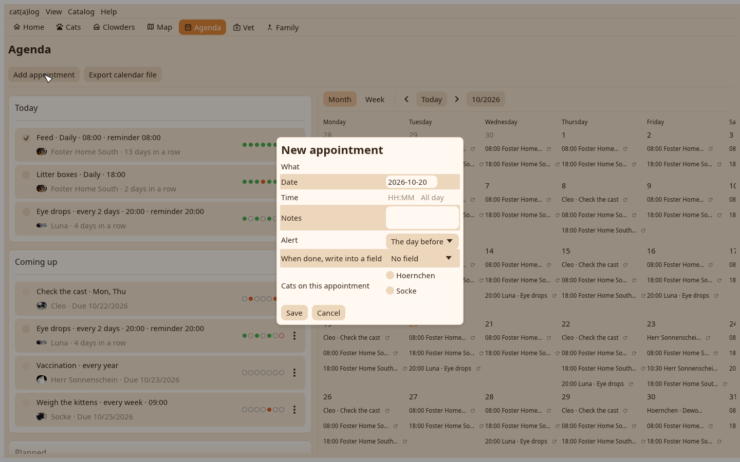Viewport: 740px width, 462px height.
Task: Cancel the new appointment dialog
Action: tap(328, 313)
